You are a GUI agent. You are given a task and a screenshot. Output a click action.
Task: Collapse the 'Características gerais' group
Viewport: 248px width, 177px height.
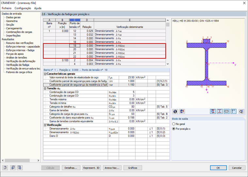tap(45, 74)
